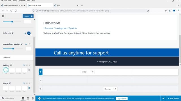Toggle Inner Column Spacing responsive device icon
This screenshot has width=181, height=101.
tap(21, 44)
